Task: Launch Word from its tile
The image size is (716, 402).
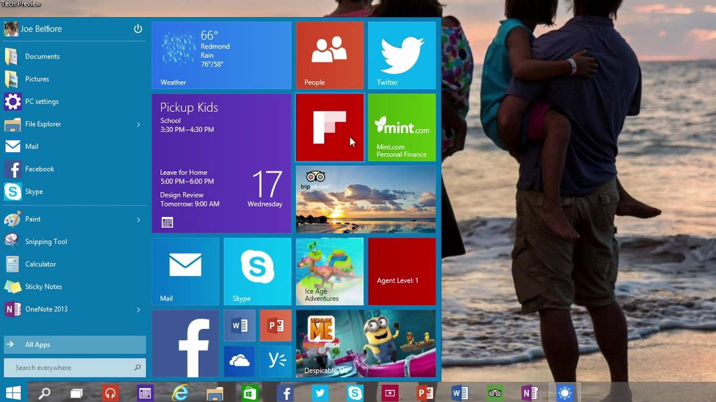Action: point(239,325)
